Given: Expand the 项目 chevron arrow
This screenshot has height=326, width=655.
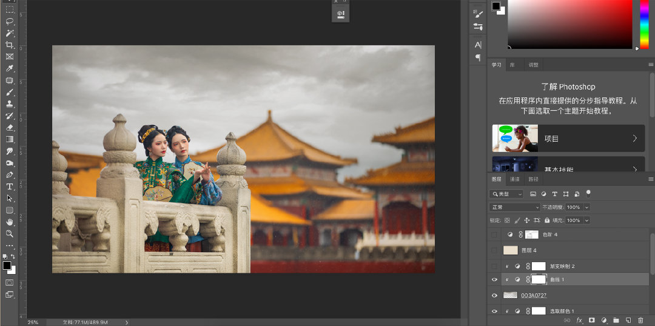Looking at the screenshot, I should pyautogui.click(x=635, y=139).
